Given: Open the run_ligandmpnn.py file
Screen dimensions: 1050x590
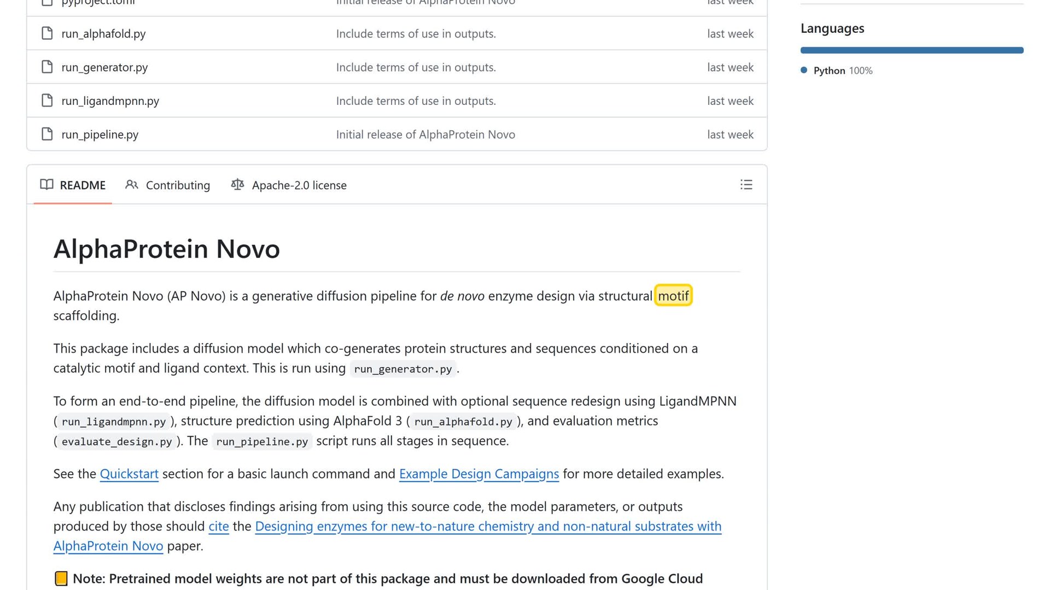Looking at the screenshot, I should [110, 101].
